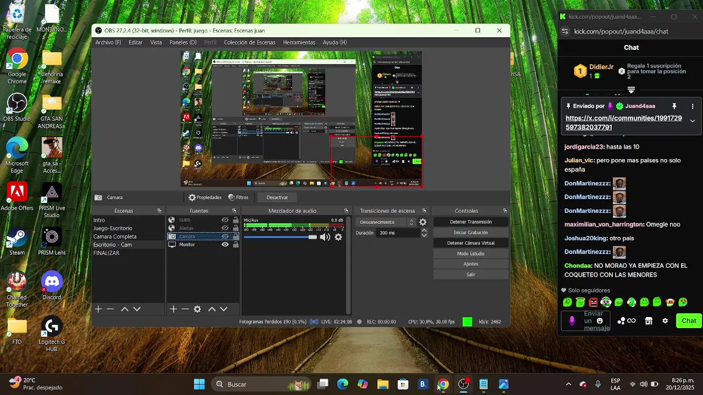This screenshot has height=395, width=703.
Task: Add a new source in Fuentes panel
Action: (173, 309)
